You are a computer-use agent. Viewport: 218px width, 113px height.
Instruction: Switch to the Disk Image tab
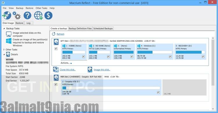coord(8,23)
